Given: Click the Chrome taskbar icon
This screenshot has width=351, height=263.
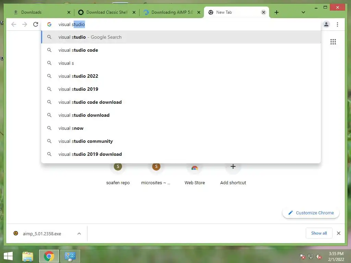Looking at the screenshot, I should point(49,256).
